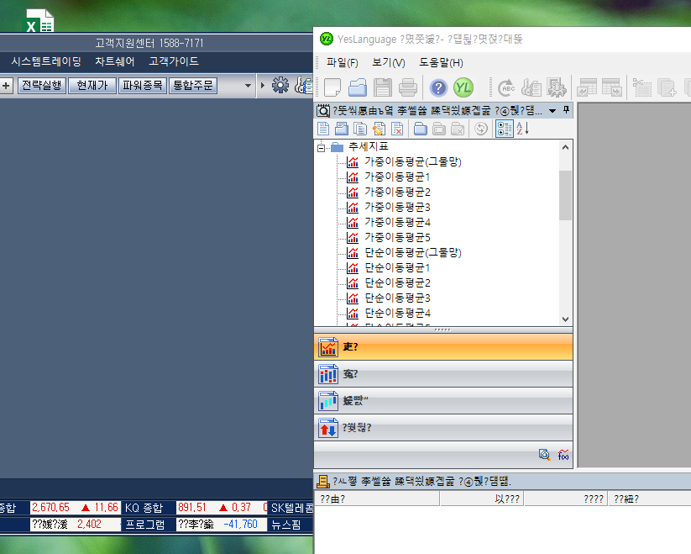Click the blue help question mark icon
Image resolution: width=691 pixels, height=554 pixels.
pyautogui.click(x=438, y=87)
